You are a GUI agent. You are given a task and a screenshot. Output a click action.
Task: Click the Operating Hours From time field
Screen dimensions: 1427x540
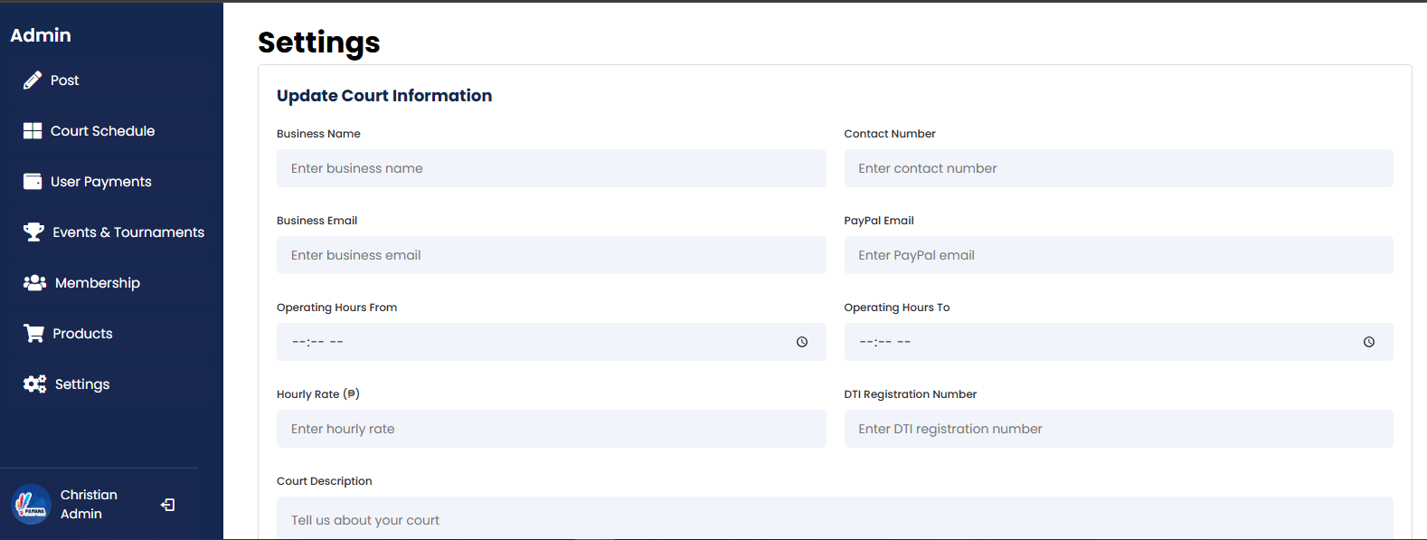[552, 342]
